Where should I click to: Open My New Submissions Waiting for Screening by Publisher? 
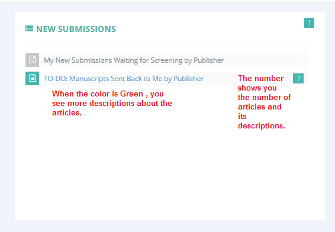[x=134, y=60]
